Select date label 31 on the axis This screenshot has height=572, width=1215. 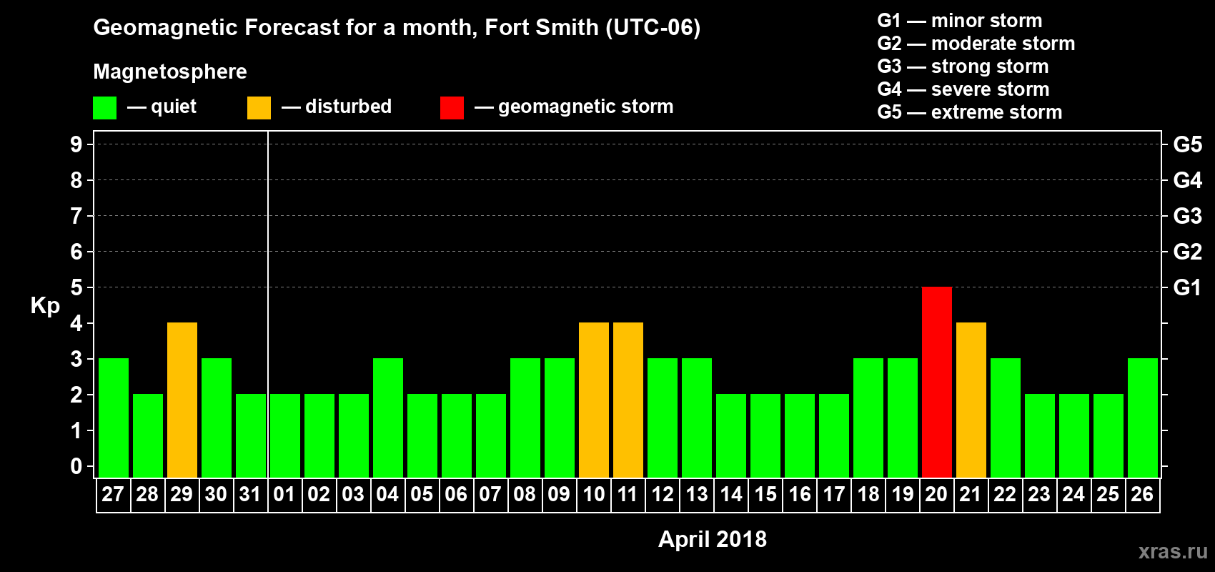point(250,495)
